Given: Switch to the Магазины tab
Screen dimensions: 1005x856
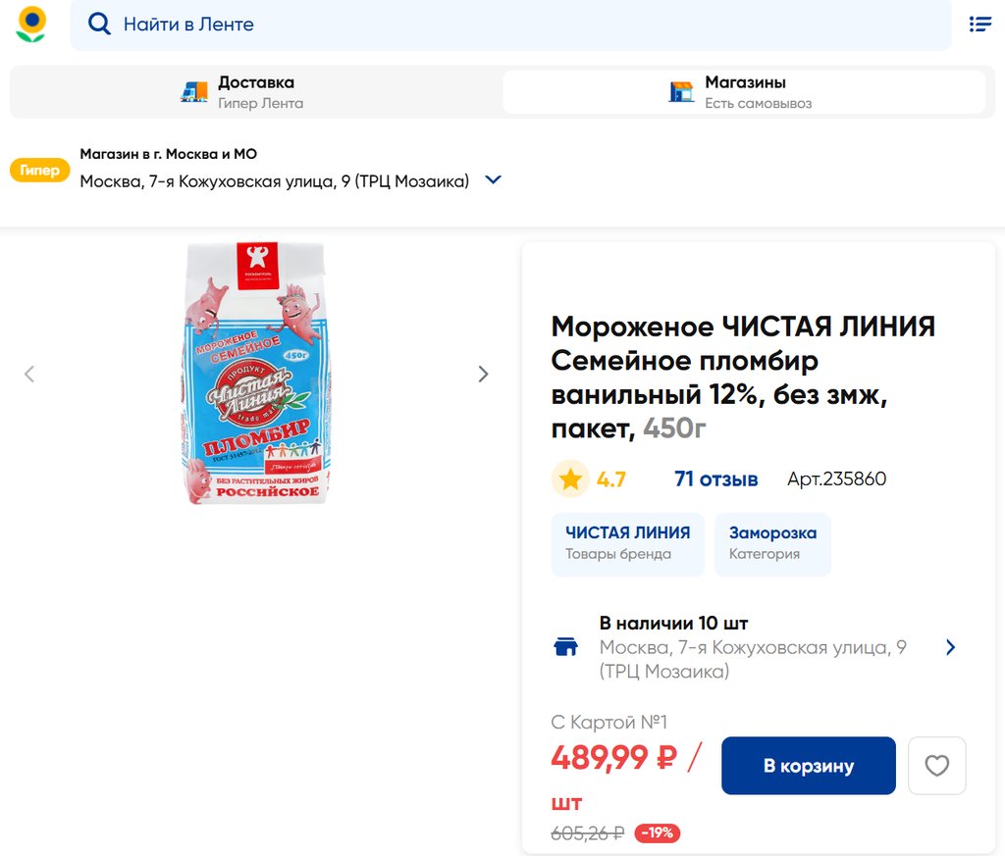Looking at the screenshot, I should pos(744,92).
